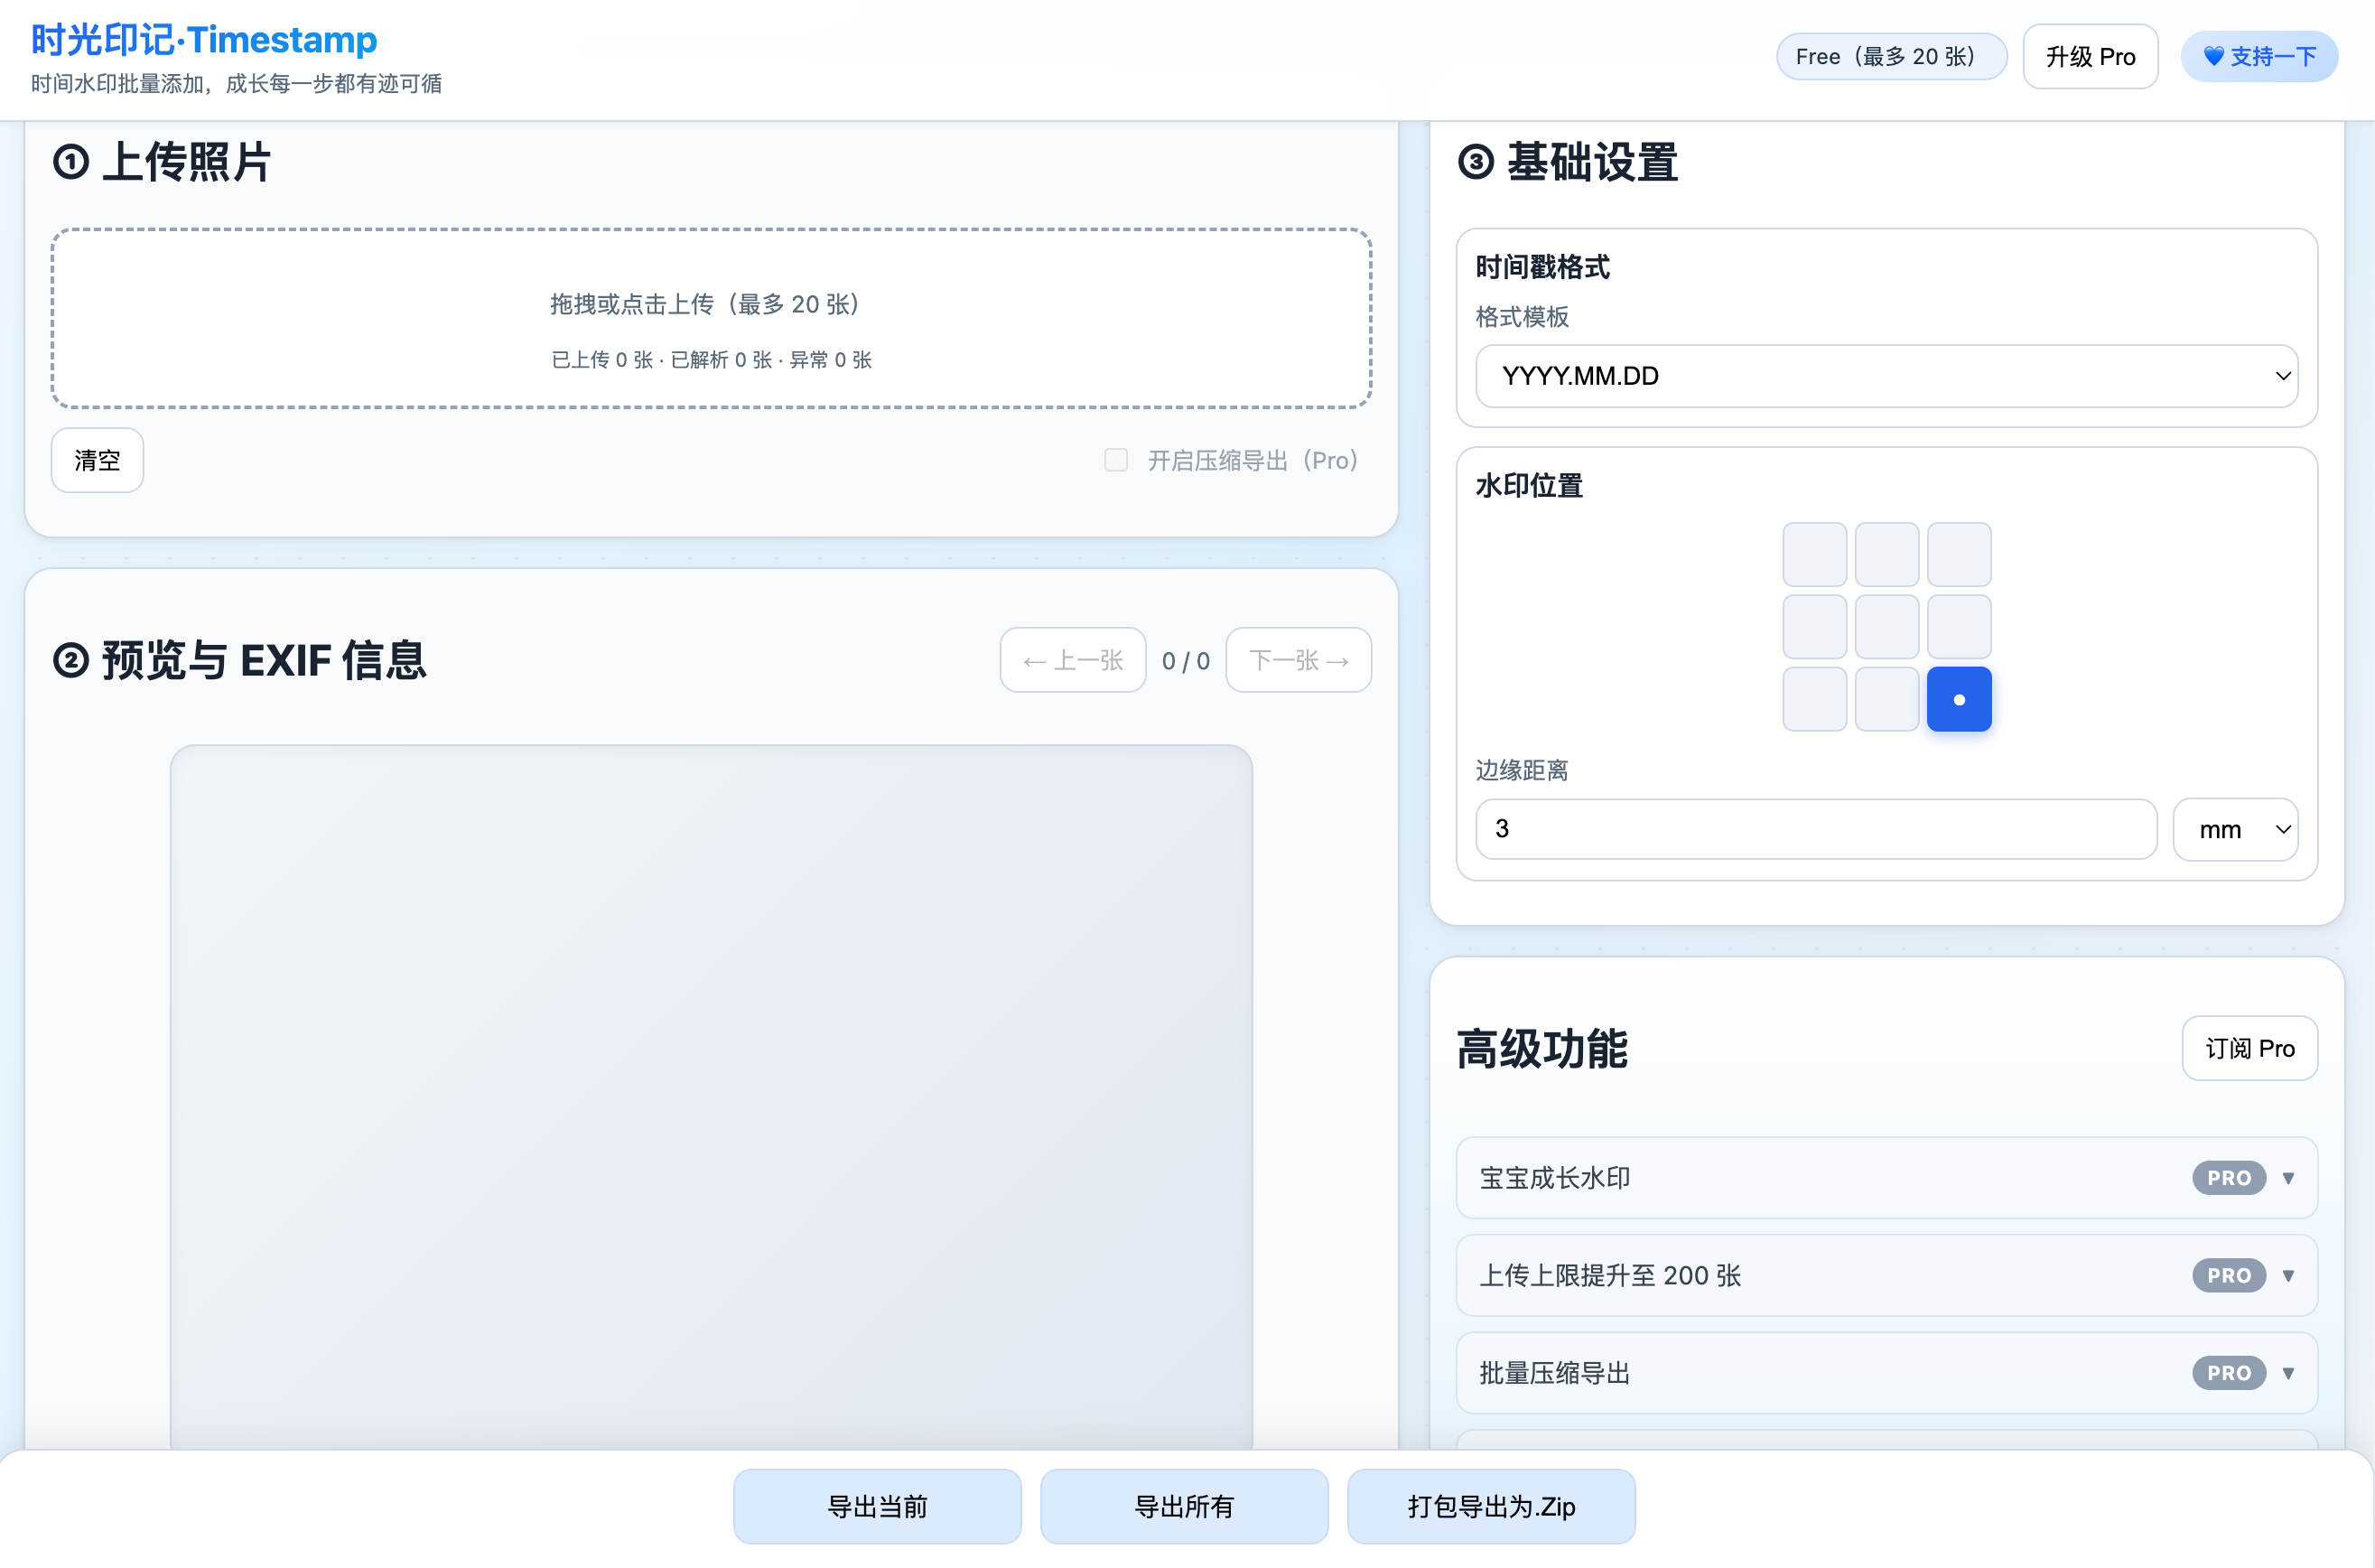Select the bottom-left watermark position
2375x1568 pixels.
click(1814, 699)
